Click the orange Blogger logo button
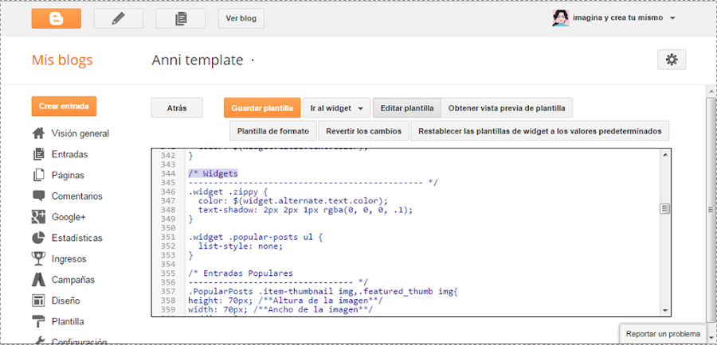The image size is (717, 345). (56, 18)
